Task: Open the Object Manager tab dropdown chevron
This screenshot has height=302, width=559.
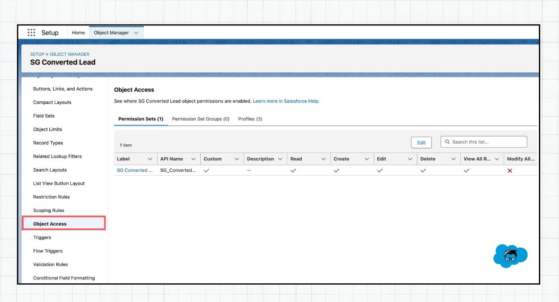Action: [136, 33]
